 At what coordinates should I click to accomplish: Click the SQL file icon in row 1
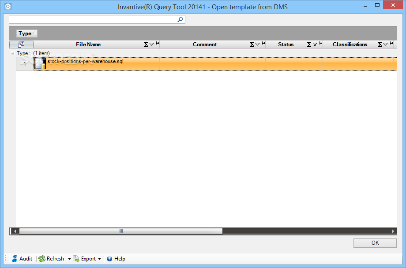(x=40, y=63)
